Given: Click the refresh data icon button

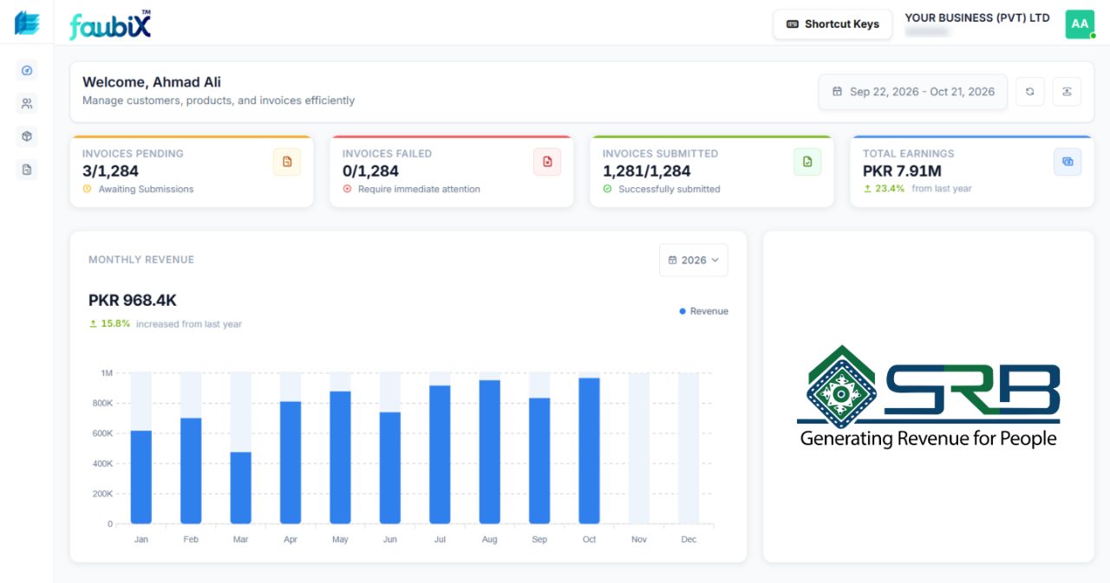Looking at the screenshot, I should 1030,92.
